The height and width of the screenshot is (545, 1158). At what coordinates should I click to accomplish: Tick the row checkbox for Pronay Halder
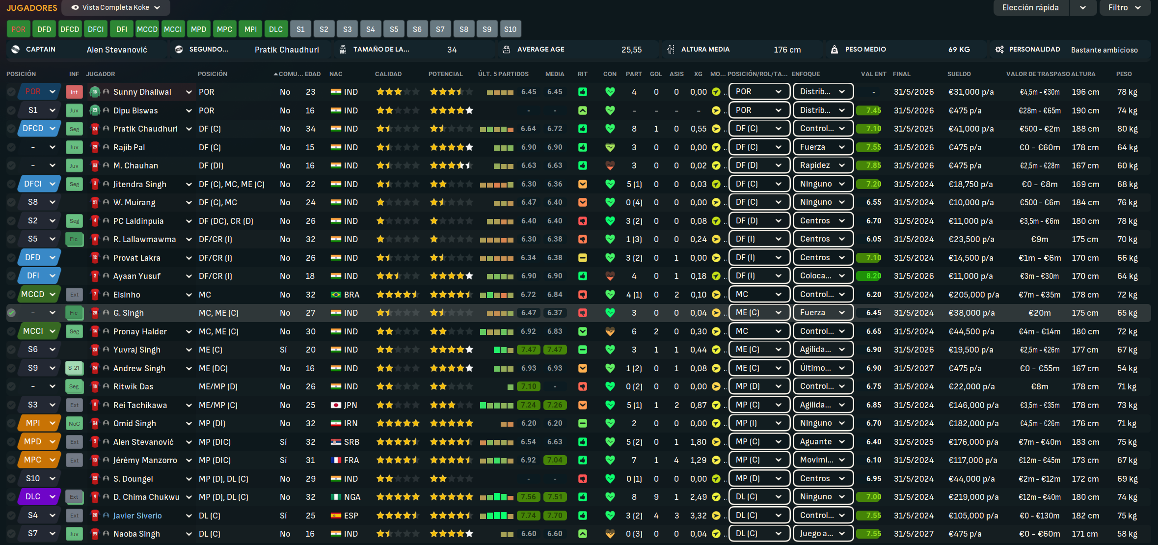pos(11,331)
